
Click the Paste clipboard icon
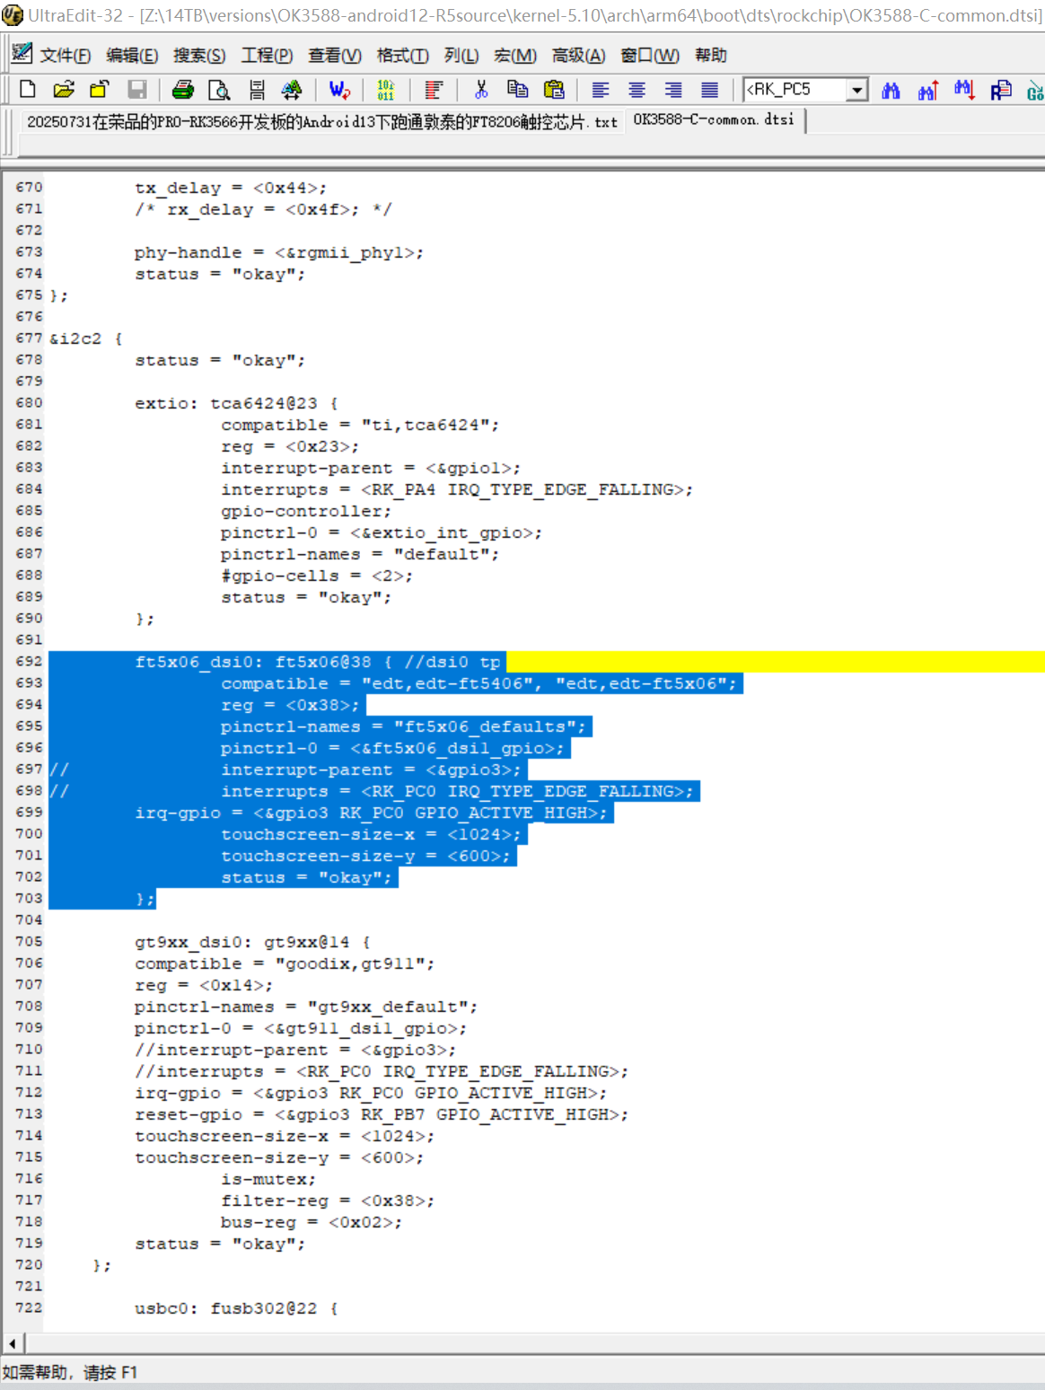(554, 89)
